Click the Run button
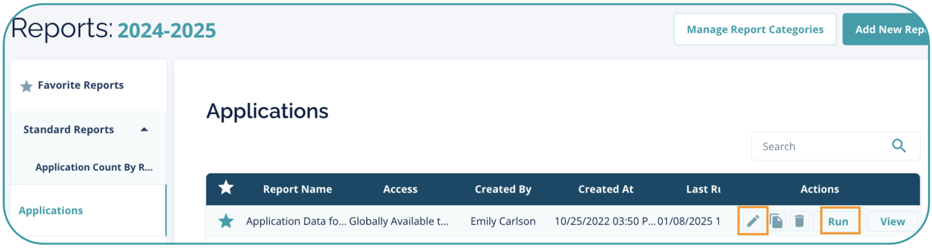The width and height of the screenshot is (932, 250). coord(838,222)
